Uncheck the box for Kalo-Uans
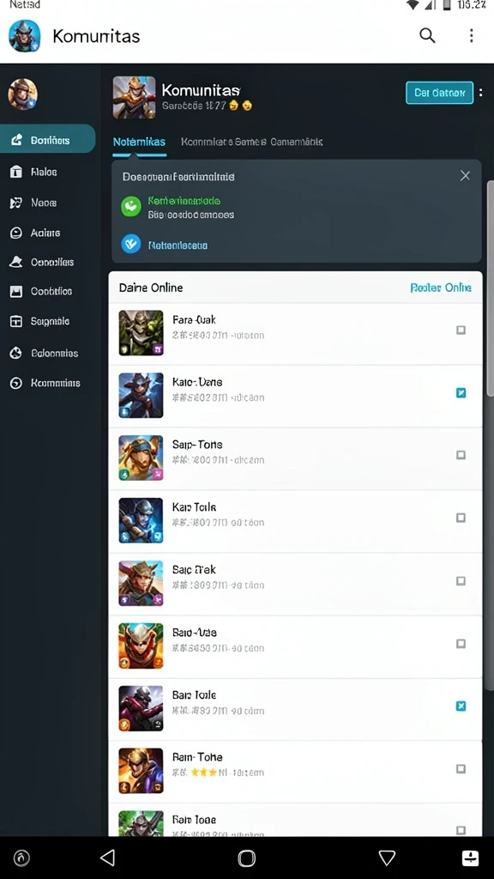Screen dimensions: 494x879 tap(461, 393)
